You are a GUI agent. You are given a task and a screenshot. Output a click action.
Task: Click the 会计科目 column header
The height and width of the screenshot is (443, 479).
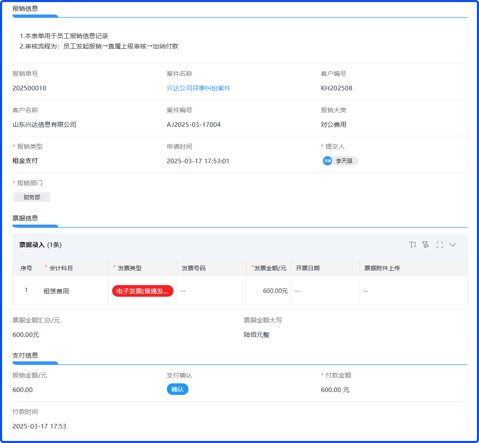pos(61,268)
